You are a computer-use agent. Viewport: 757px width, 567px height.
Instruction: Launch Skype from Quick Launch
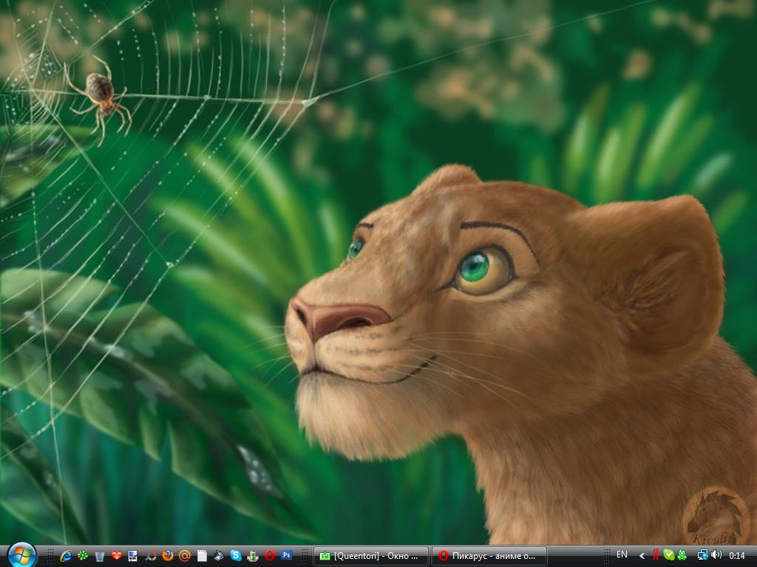pos(236,556)
